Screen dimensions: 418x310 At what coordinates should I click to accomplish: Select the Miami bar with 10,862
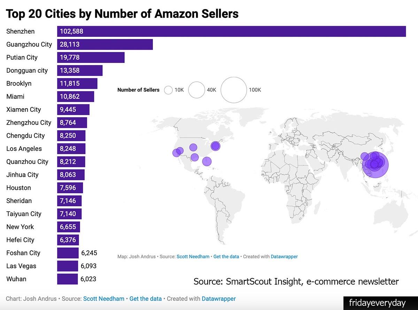click(76, 96)
